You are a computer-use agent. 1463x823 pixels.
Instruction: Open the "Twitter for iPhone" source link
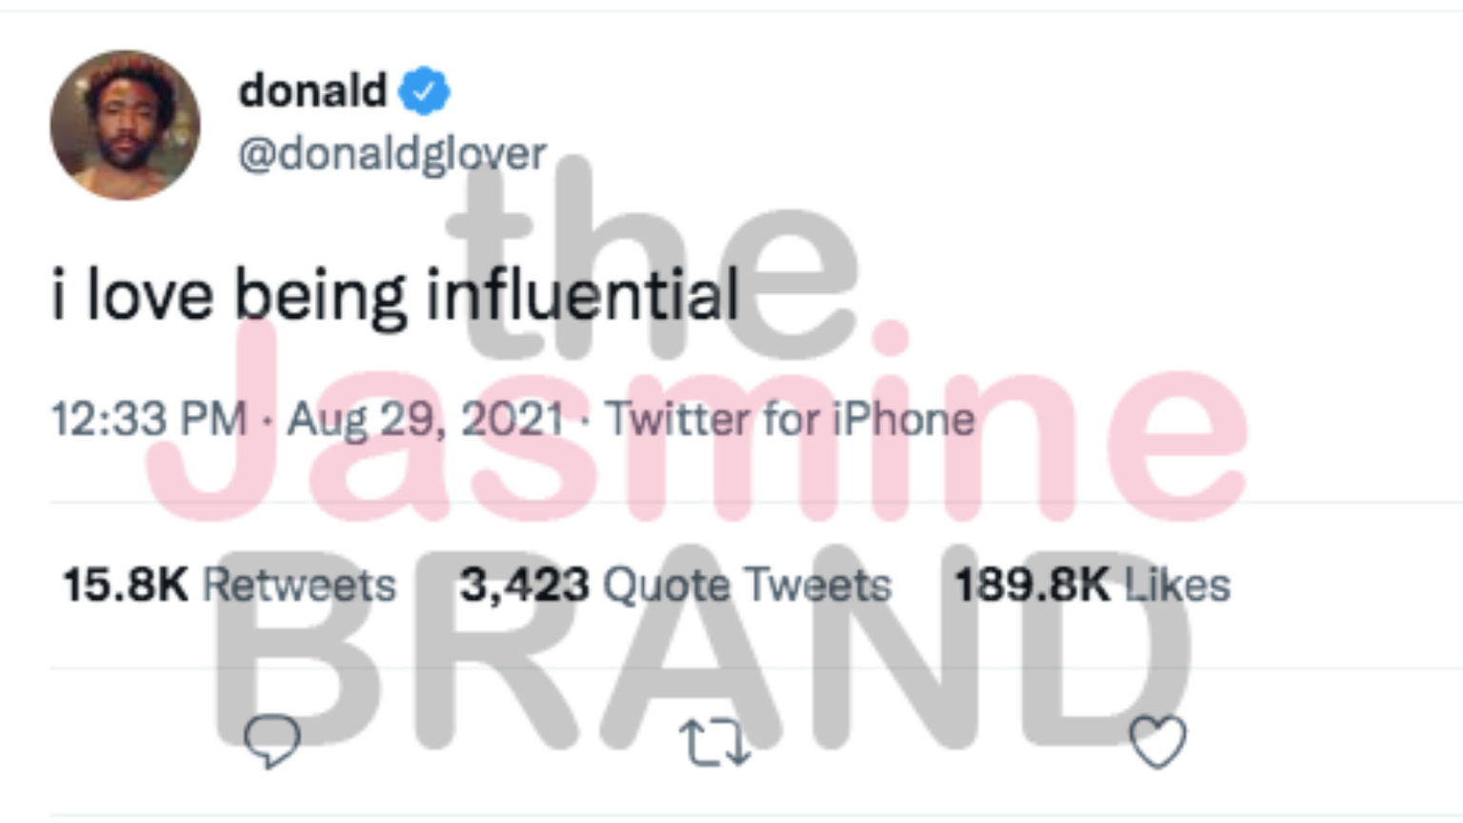(x=791, y=419)
